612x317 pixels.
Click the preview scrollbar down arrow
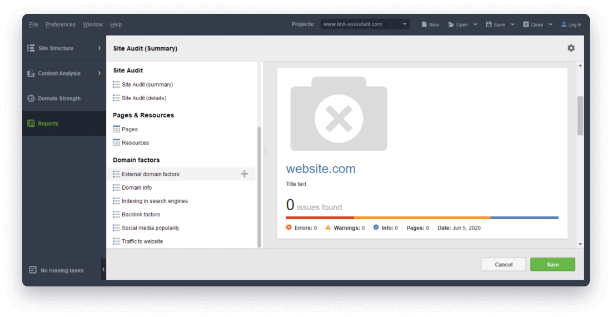tap(580, 244)
